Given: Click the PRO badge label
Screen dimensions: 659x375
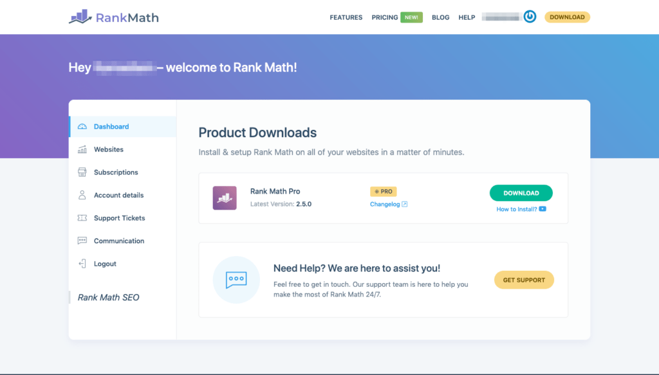Looking at the screenshot, I should coord(384,192).
